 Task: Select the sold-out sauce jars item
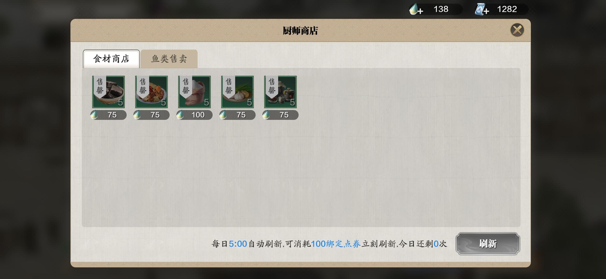(280, 92)
